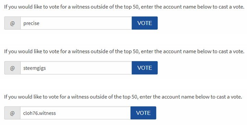The height and width of the screenshot is (125, 247).
Task: Click the word precise in the field
Action: [x=31, y=23]
